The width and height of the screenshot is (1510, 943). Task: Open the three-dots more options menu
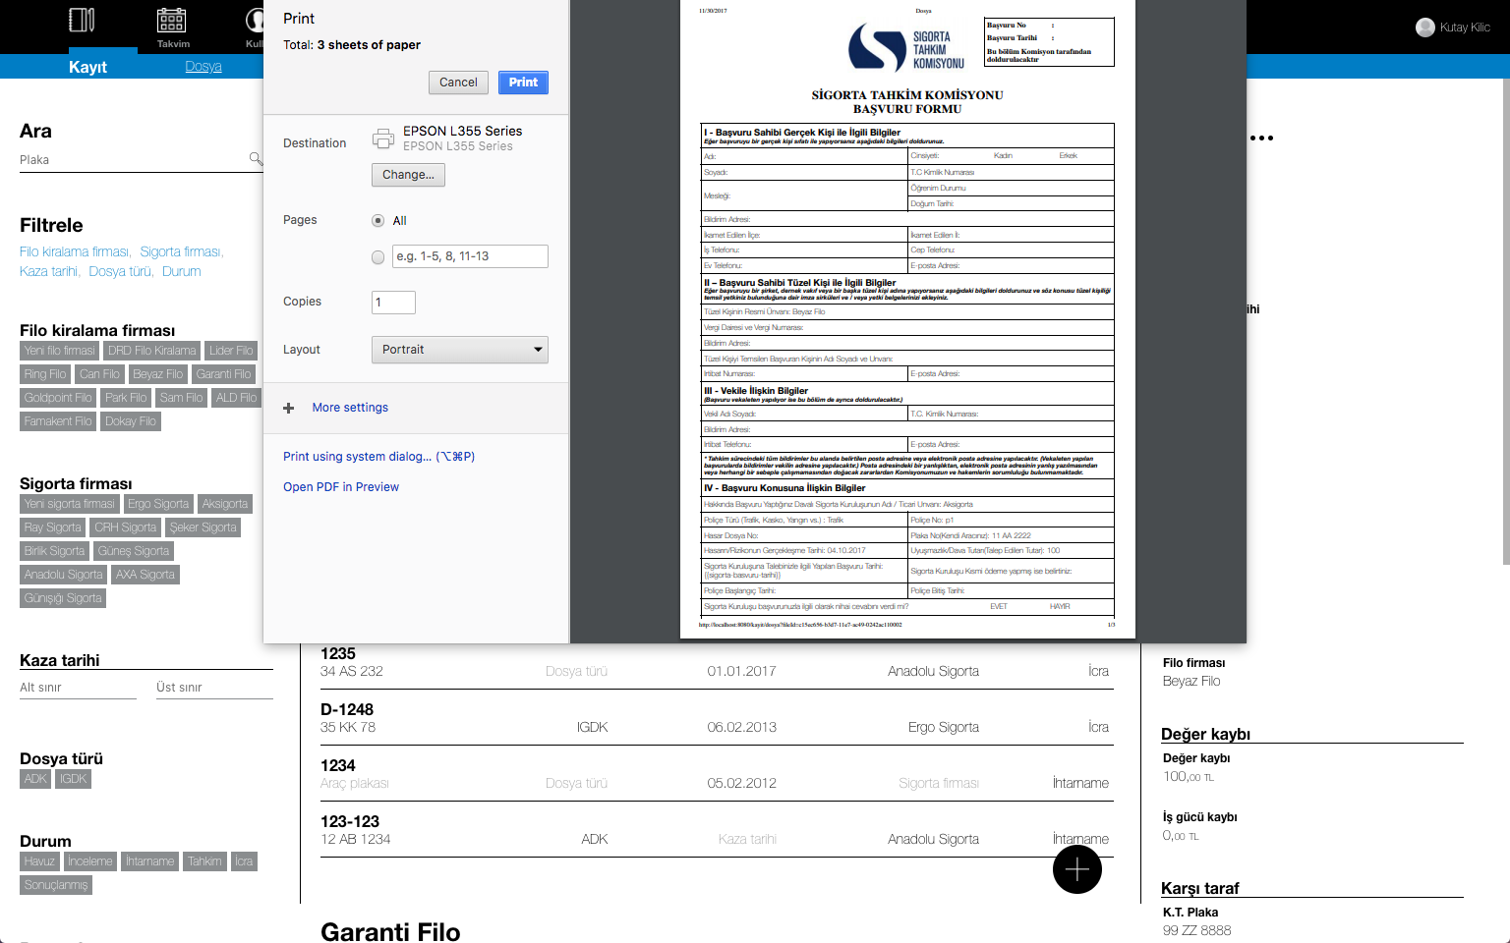click(1261, 139)
